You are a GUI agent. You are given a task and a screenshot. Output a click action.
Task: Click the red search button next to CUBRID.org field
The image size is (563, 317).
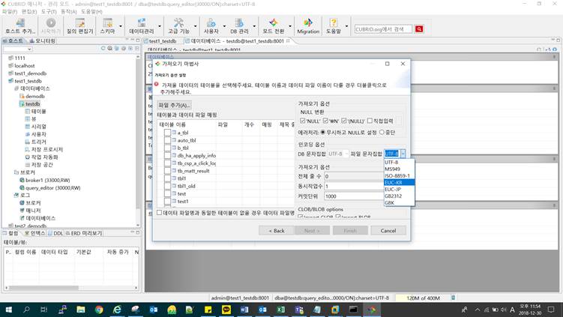pos(419,29)
